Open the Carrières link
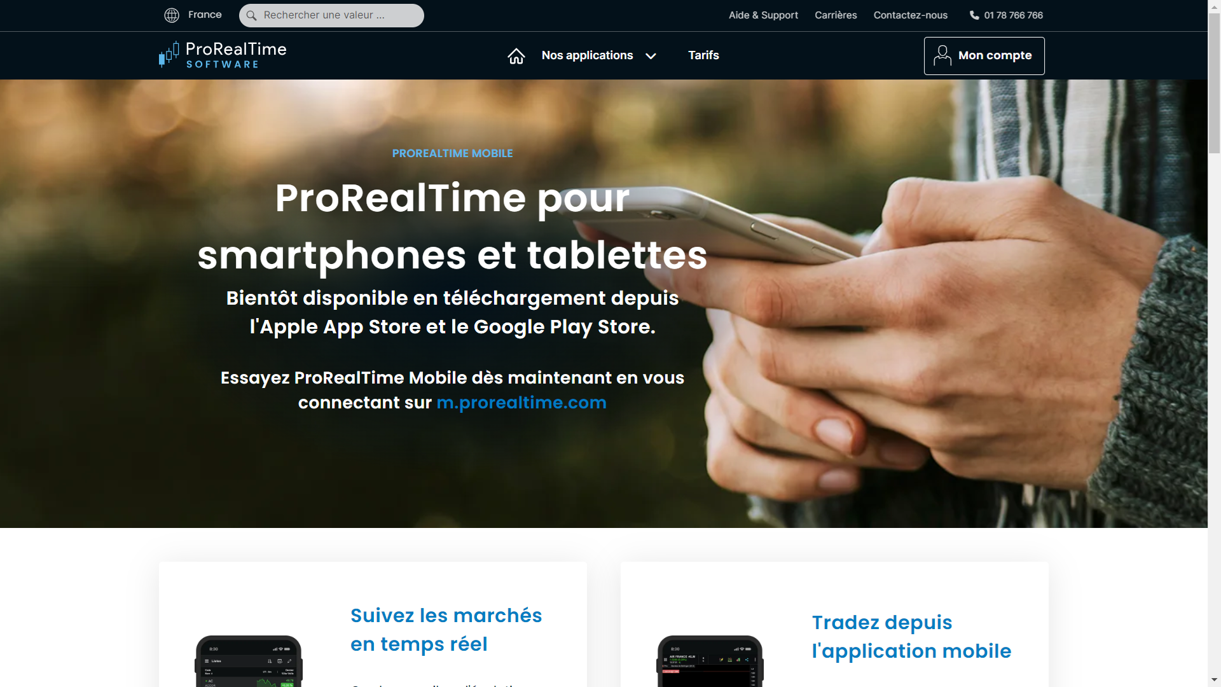The image size is (1221, 687). point(836,15)
